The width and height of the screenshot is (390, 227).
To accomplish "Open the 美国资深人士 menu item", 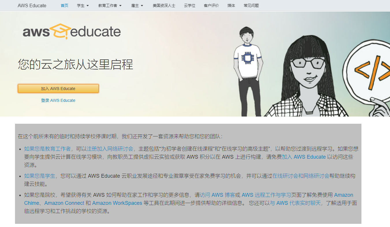I will point(164,5).
